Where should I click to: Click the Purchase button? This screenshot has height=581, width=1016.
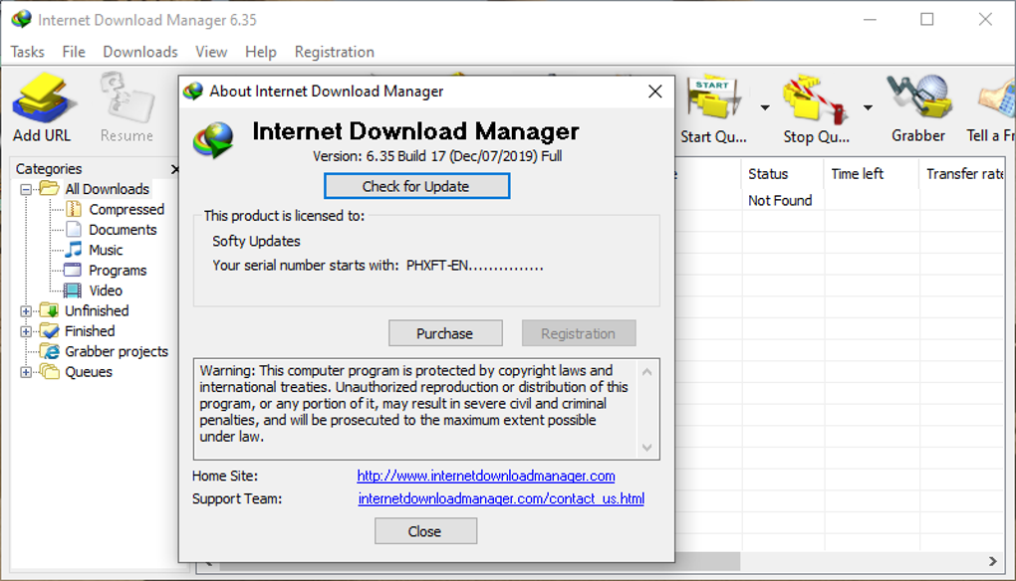point(445,333)
